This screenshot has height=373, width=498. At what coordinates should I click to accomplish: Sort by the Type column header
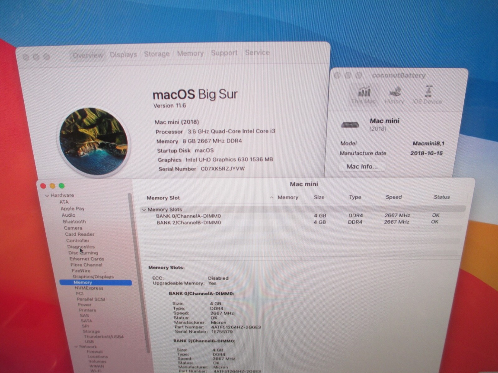coord(355,197)
